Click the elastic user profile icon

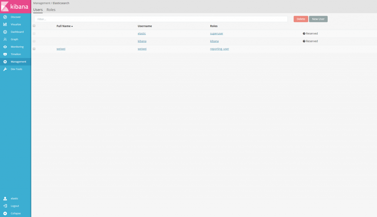5,199
